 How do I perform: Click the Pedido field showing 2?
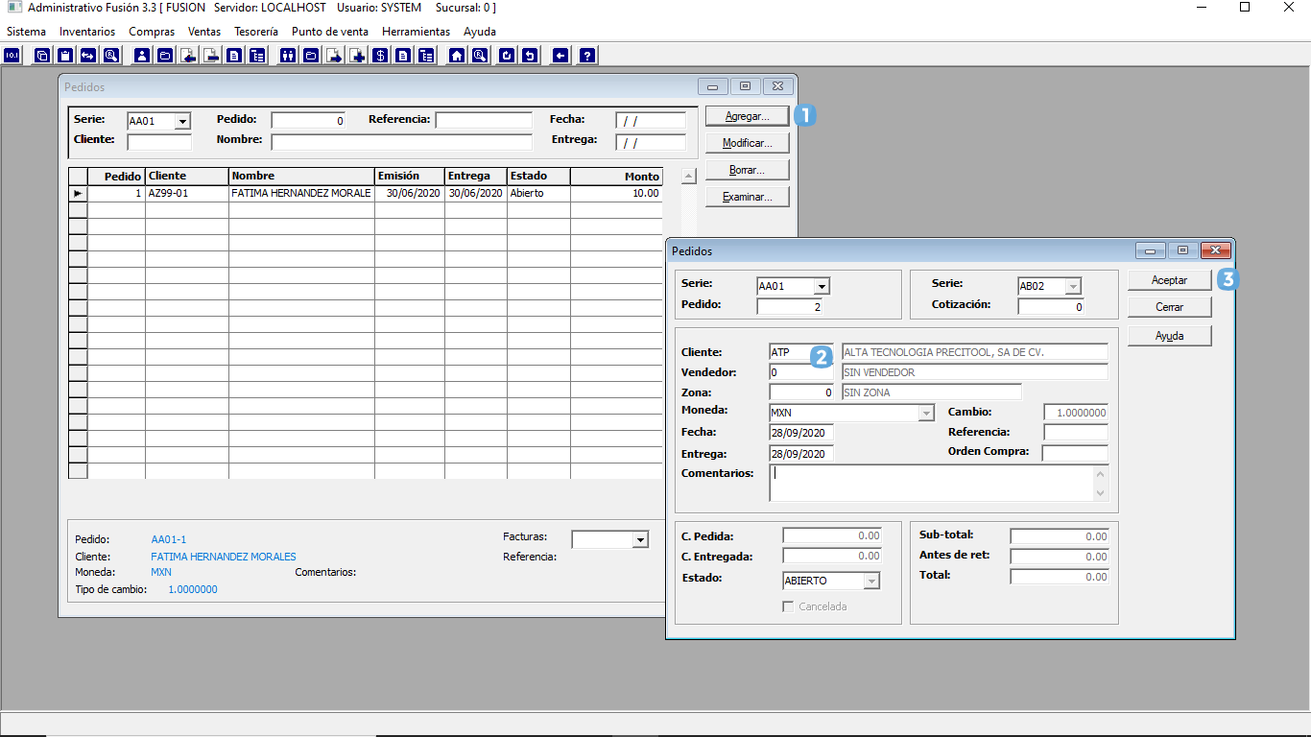pyautogui.click(x=789, y=306)
